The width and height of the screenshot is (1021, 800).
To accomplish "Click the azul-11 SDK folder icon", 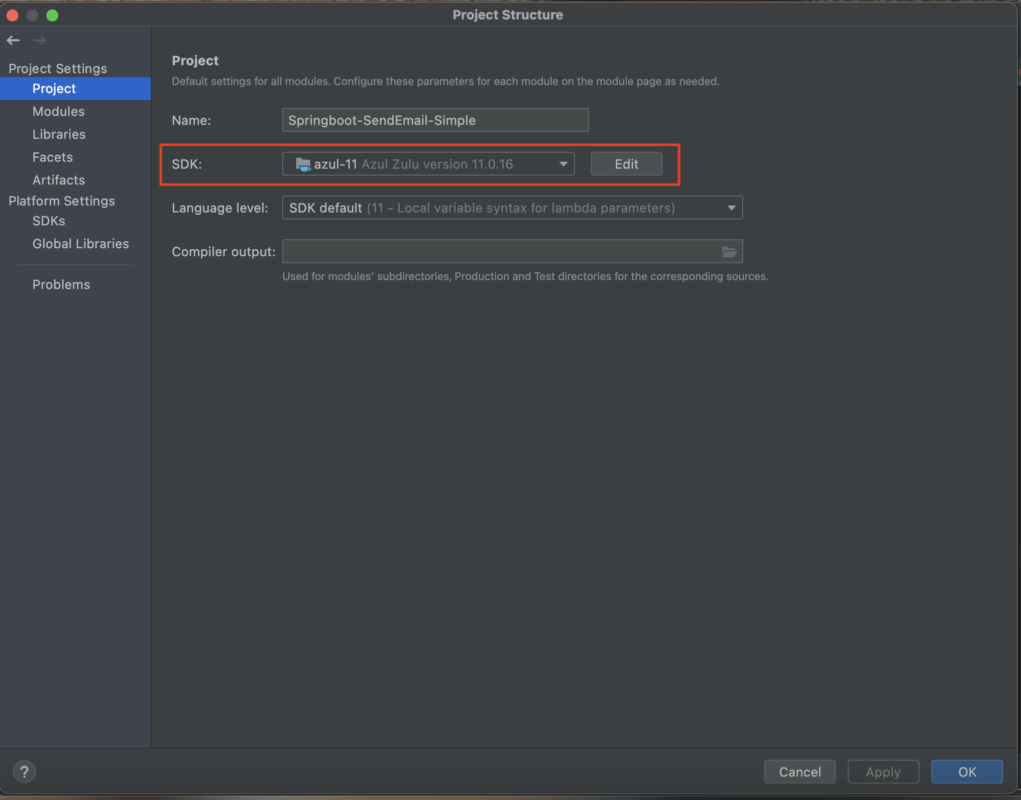I will [303, 164].
